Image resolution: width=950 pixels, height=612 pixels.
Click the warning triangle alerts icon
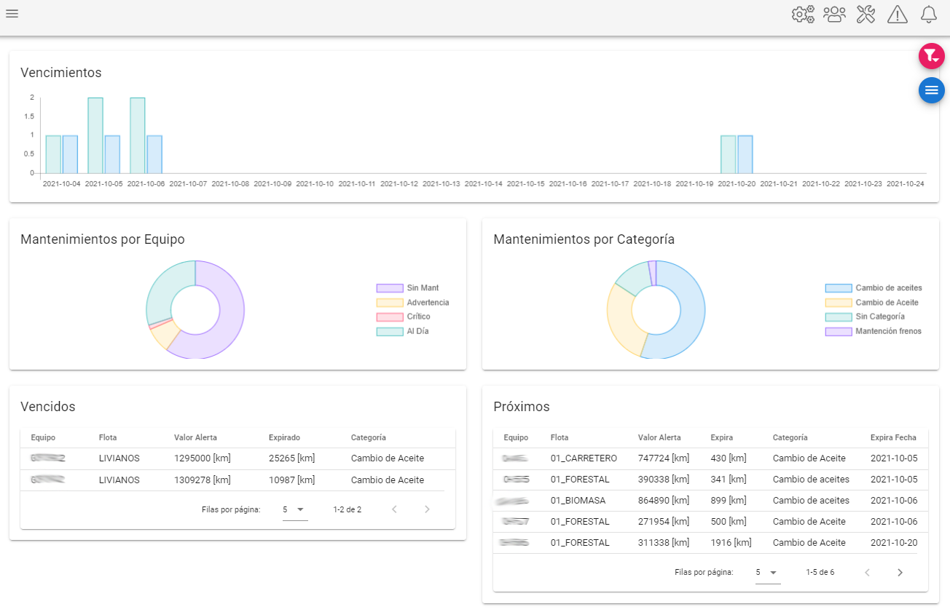click(897, 14)
